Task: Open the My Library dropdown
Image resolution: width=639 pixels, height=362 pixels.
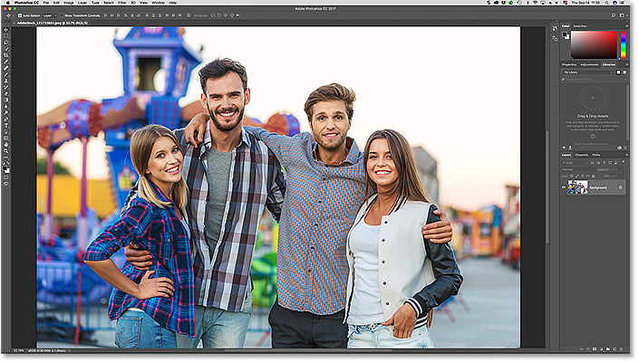Action: tap(587, 72)
